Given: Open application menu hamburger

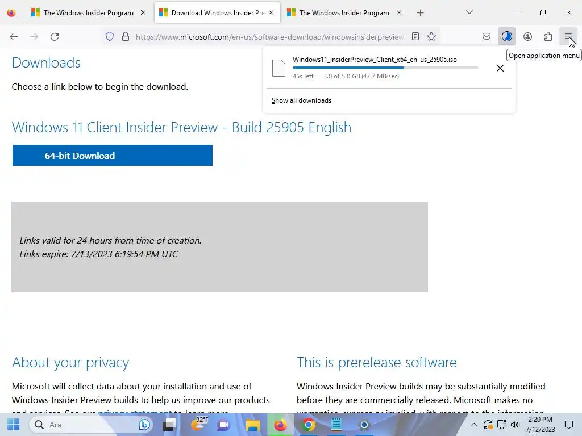Looking at the screenshot, I should (x=568, y=36).
